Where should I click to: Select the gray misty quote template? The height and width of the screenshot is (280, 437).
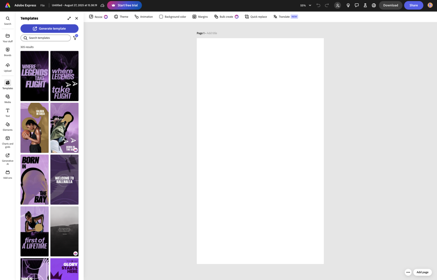[64, 232]
